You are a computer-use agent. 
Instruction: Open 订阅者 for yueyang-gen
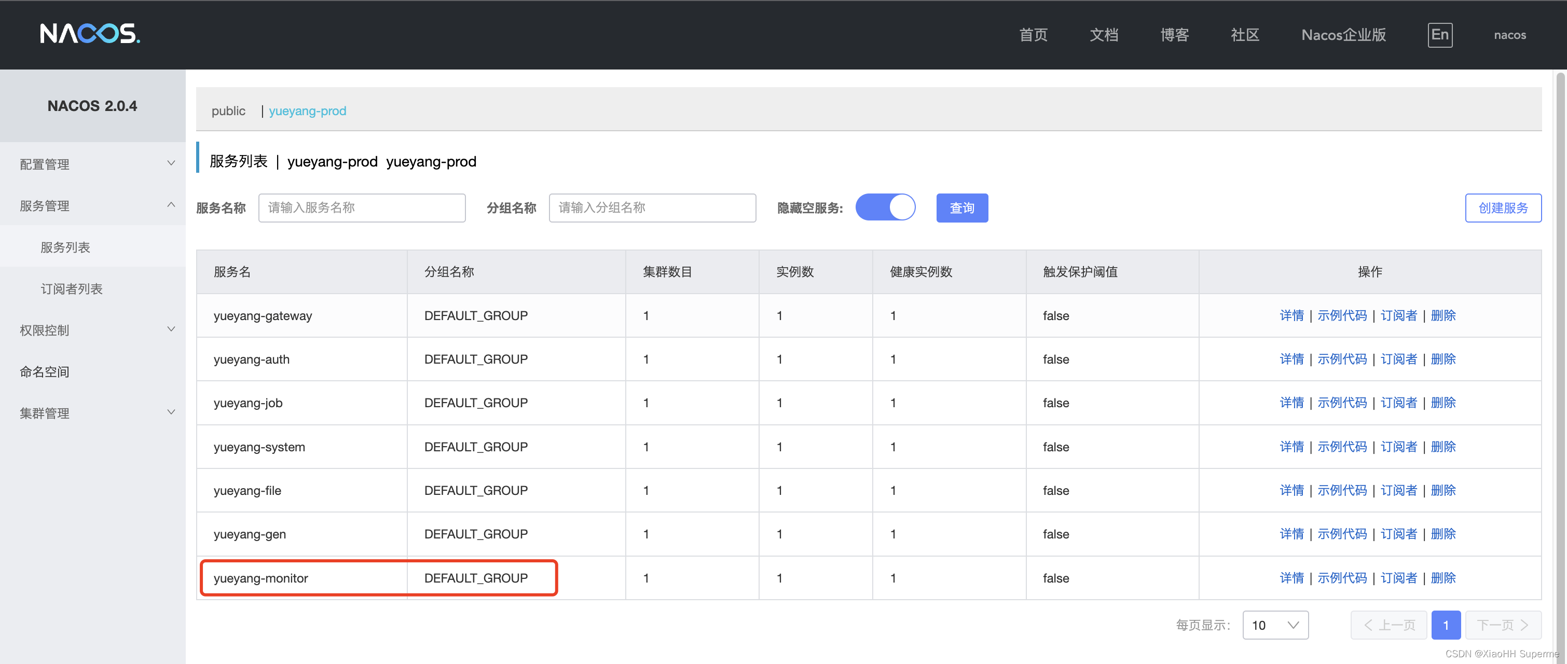1398,533
